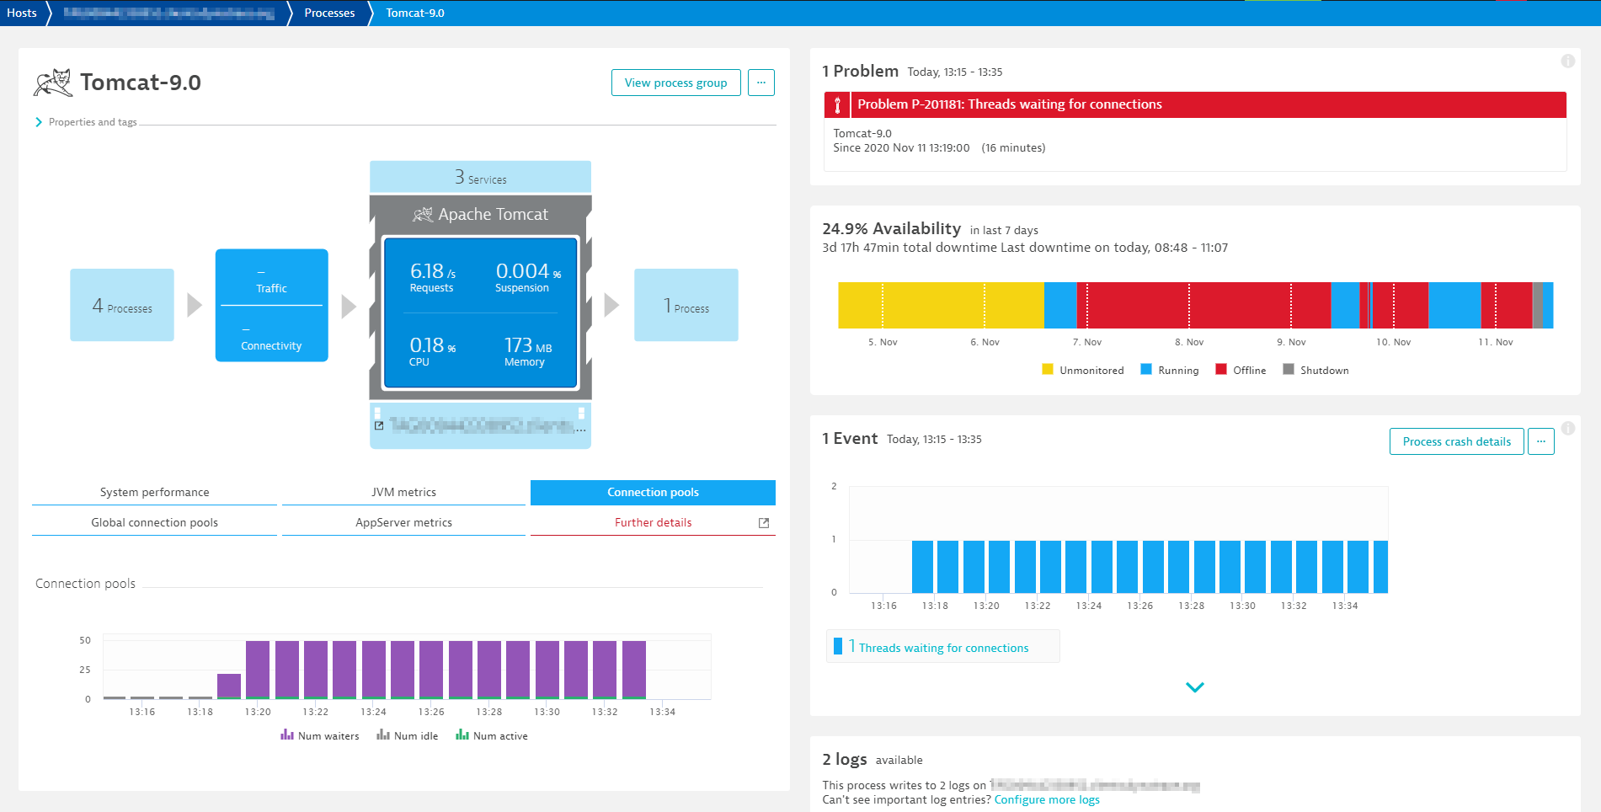Click the 2 logs available heading
Screen dimensions: 1601x812
tap(872, 760)
